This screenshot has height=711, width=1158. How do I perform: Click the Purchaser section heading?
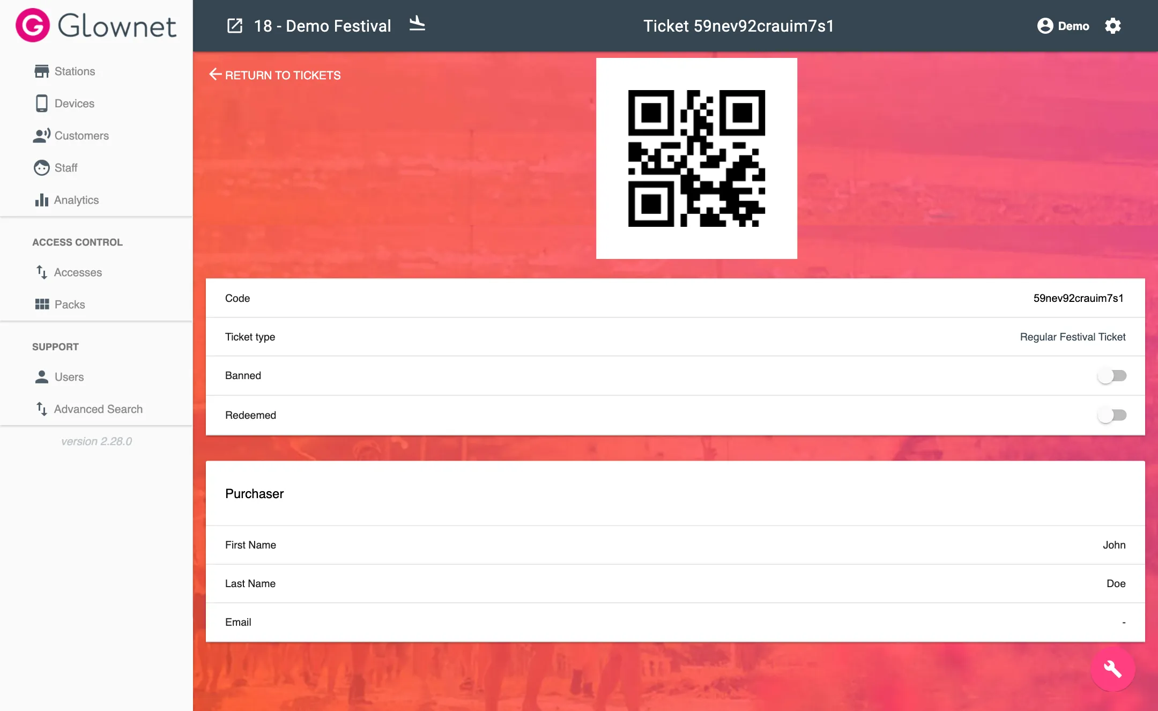click(x=255, y=493)
